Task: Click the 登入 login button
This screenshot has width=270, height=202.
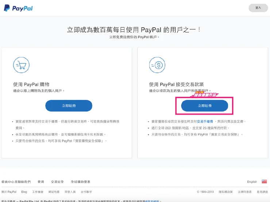Action: tap(258, 8)
